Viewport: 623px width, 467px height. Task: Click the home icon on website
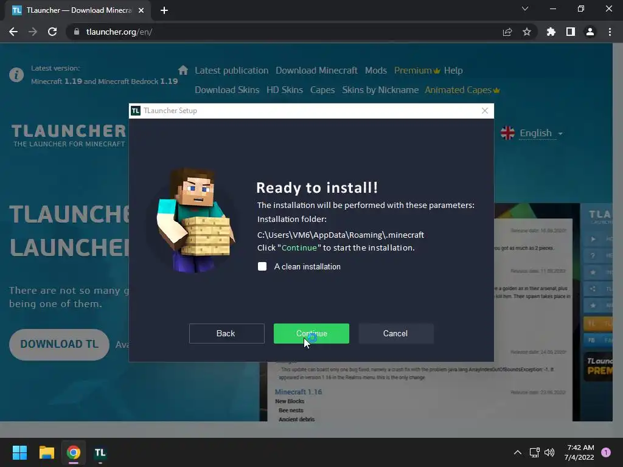183,71
